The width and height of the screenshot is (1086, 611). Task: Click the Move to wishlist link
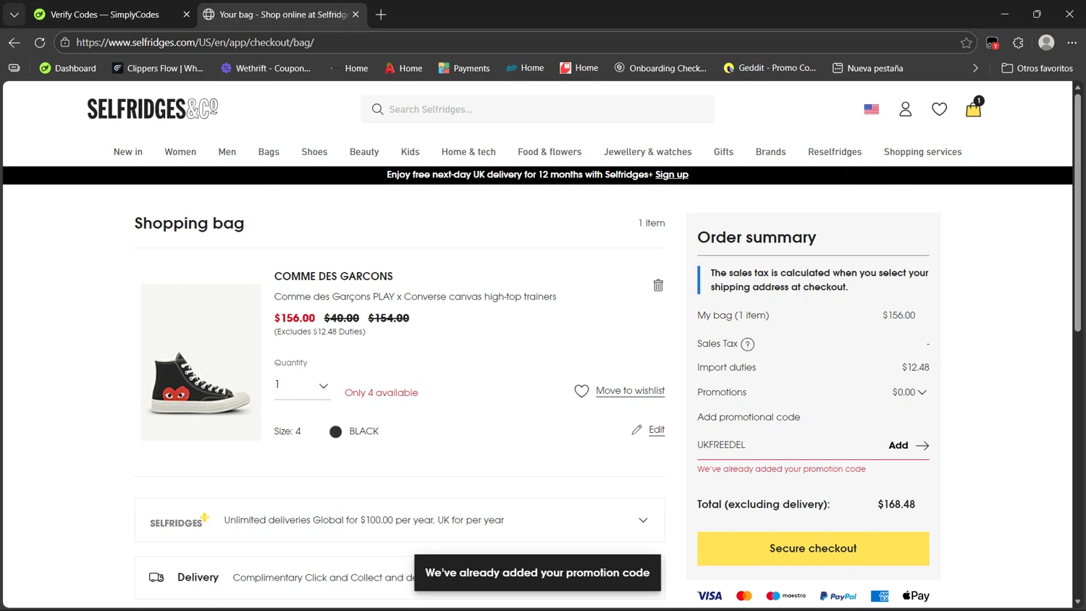coord(630,391)
